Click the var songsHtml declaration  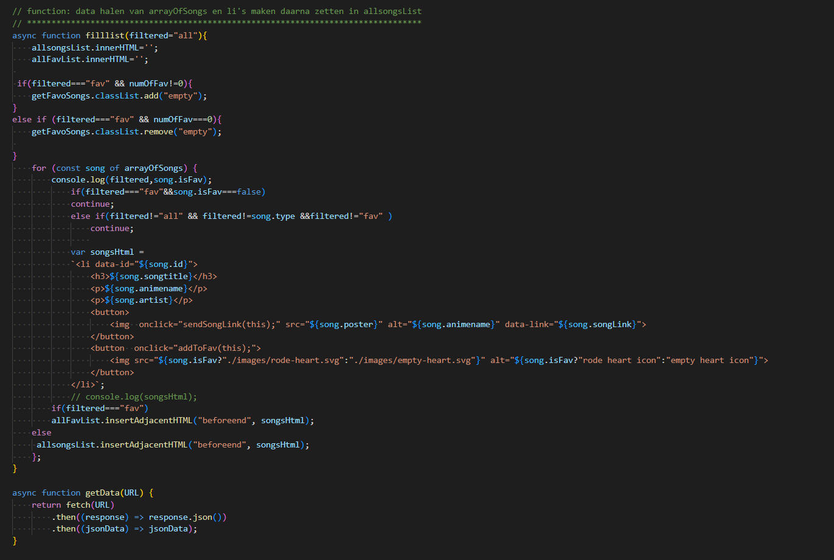pos(108,252)
